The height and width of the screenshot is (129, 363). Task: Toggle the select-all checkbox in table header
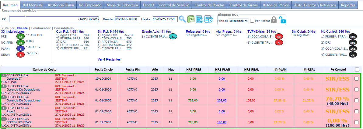(357, 70)
